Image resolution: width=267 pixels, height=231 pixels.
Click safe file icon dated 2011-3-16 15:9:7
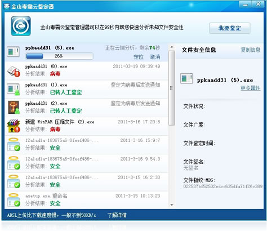(14, 144)
